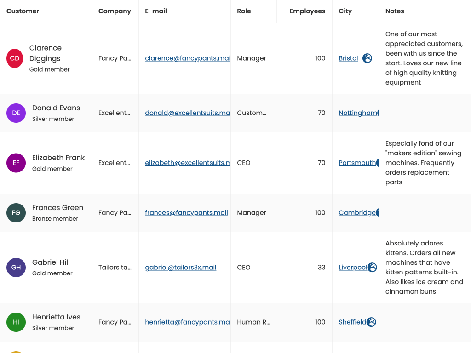Click Donald Evans' purple DE avatar
This screenshot has width=471, height=353.
tap(16, 113)
